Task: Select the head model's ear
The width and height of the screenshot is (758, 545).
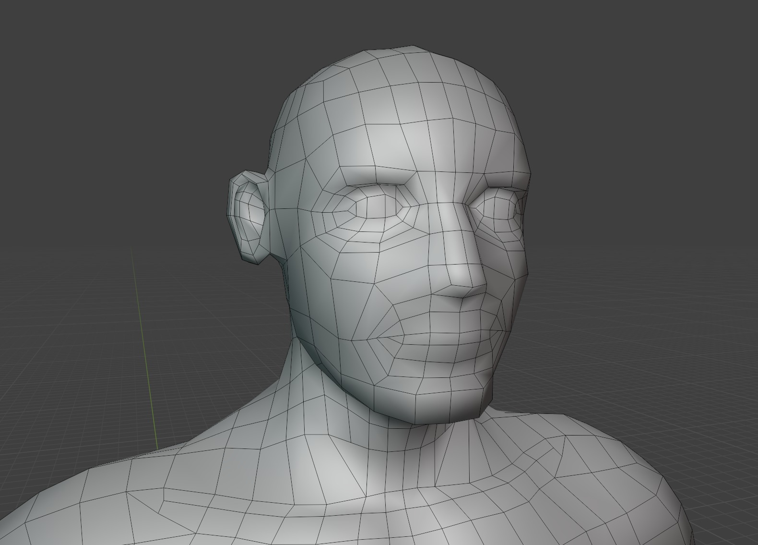Action: click(249, 217)
